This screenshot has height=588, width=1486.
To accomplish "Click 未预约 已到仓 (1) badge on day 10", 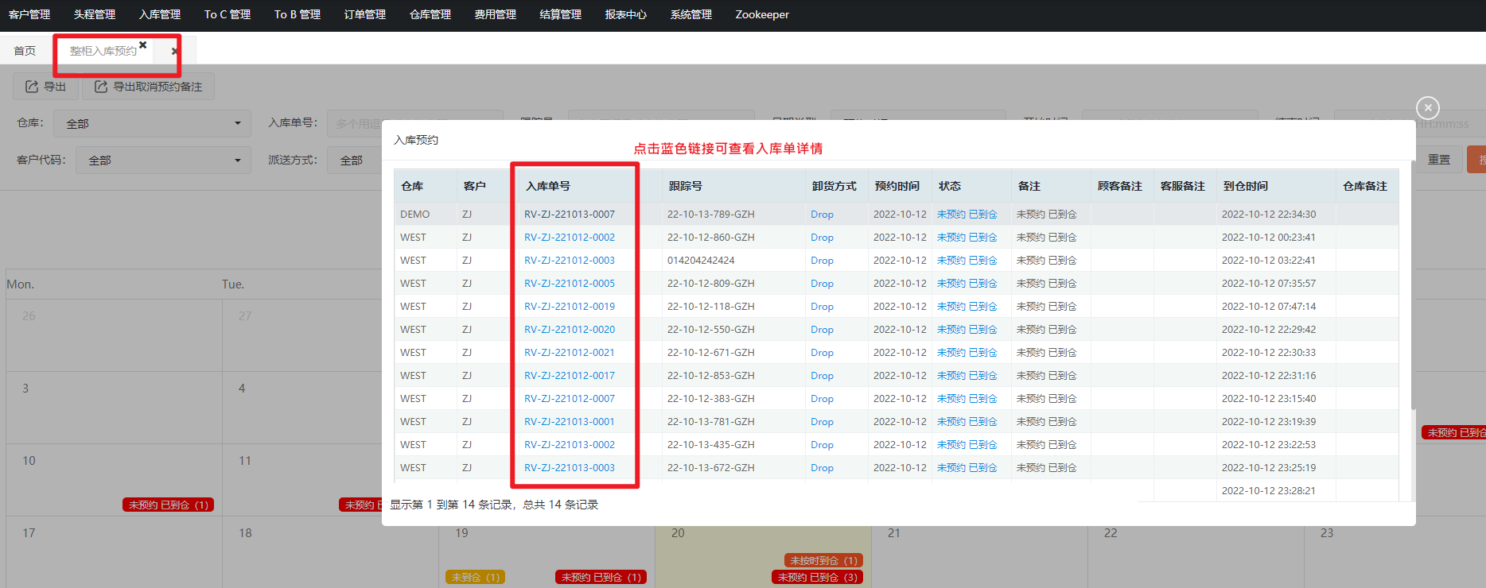I will 168,505.
